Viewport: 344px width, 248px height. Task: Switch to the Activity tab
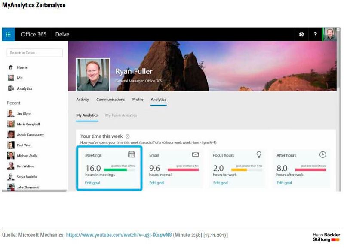(x=82, y=99)
